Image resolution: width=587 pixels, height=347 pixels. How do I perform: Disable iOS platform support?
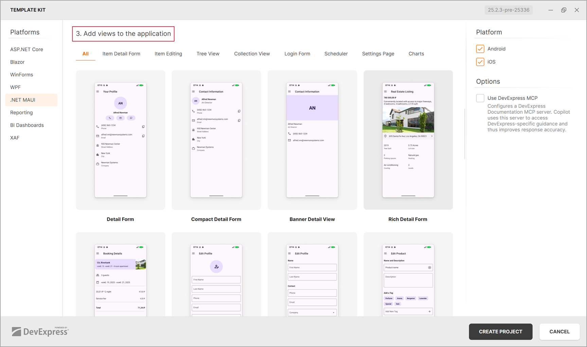[480, 62]
